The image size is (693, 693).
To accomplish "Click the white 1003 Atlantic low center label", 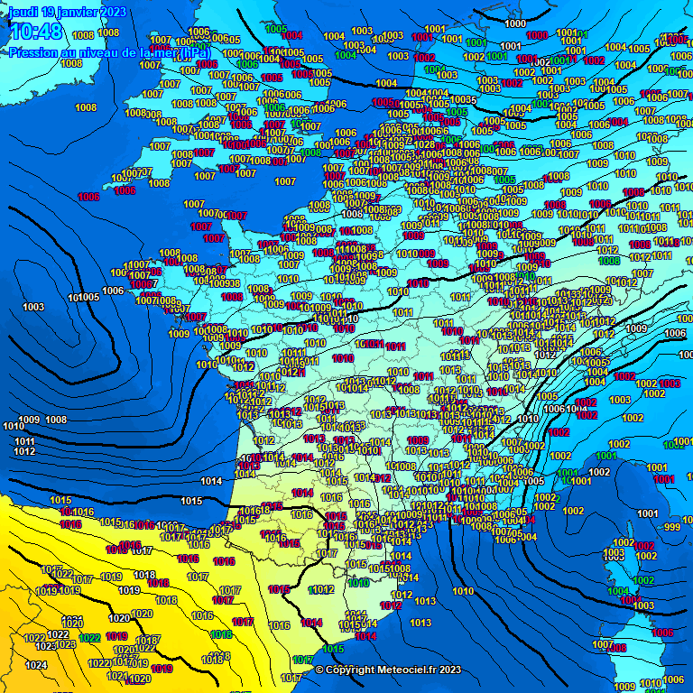I will pyautogui.click(x=33, y=307).
